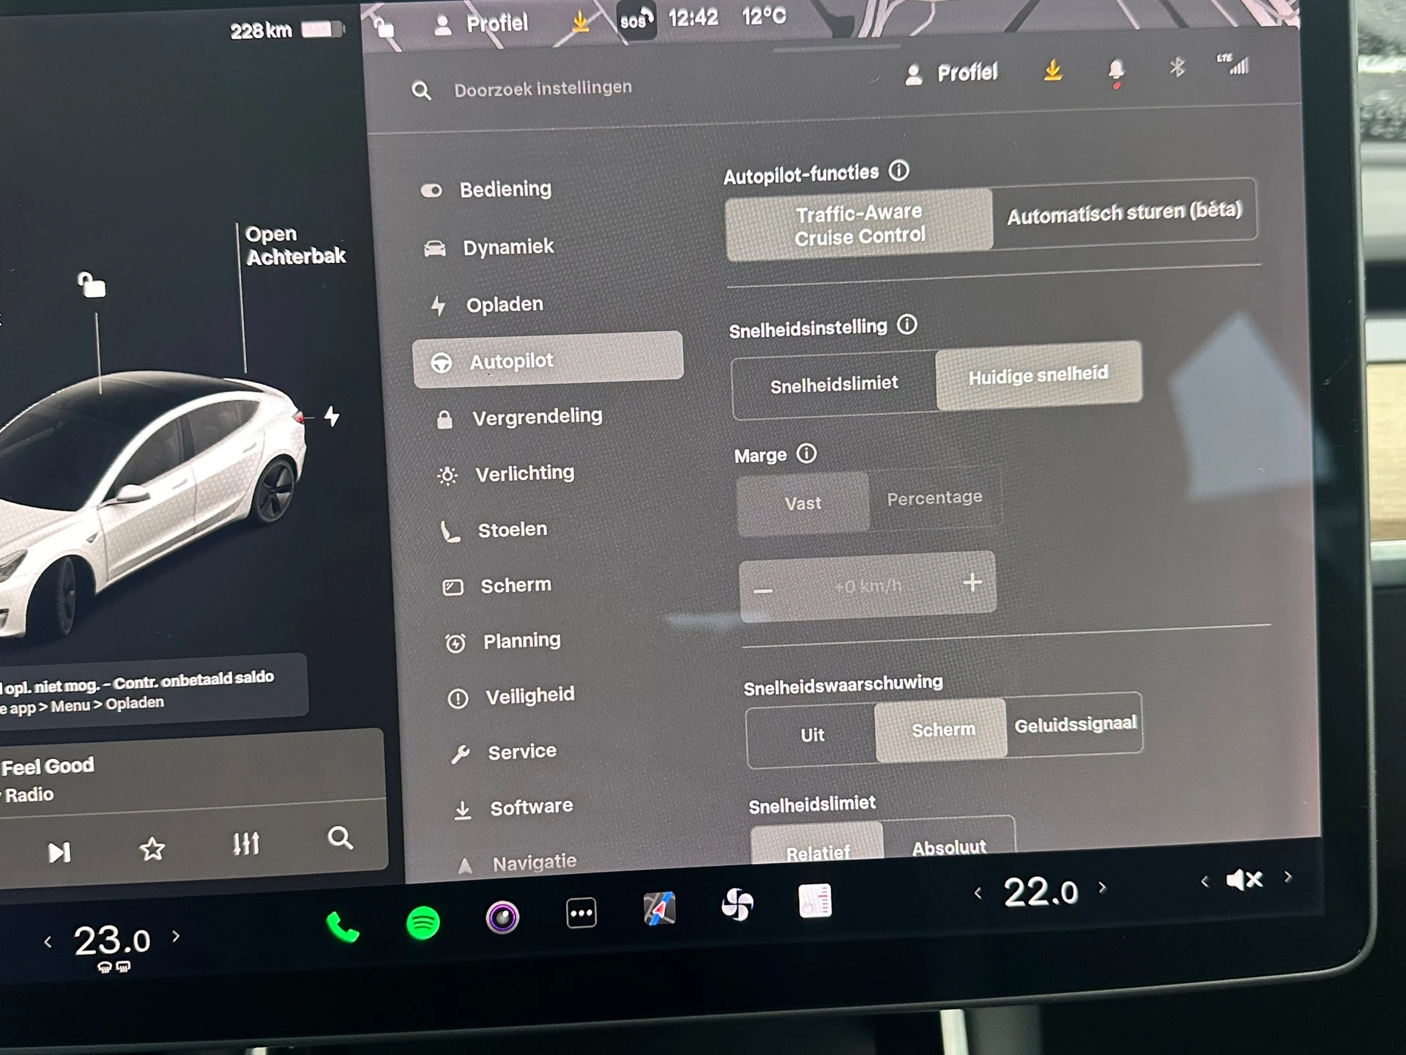The width and height of the screenshot is (1406, 1055).
Task: Switch Marge to Percentage mode
Action: click(x=934, y=497)
